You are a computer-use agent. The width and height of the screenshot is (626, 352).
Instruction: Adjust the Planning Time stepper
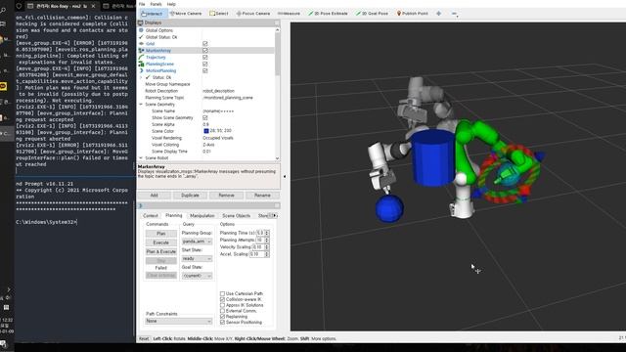267,233
